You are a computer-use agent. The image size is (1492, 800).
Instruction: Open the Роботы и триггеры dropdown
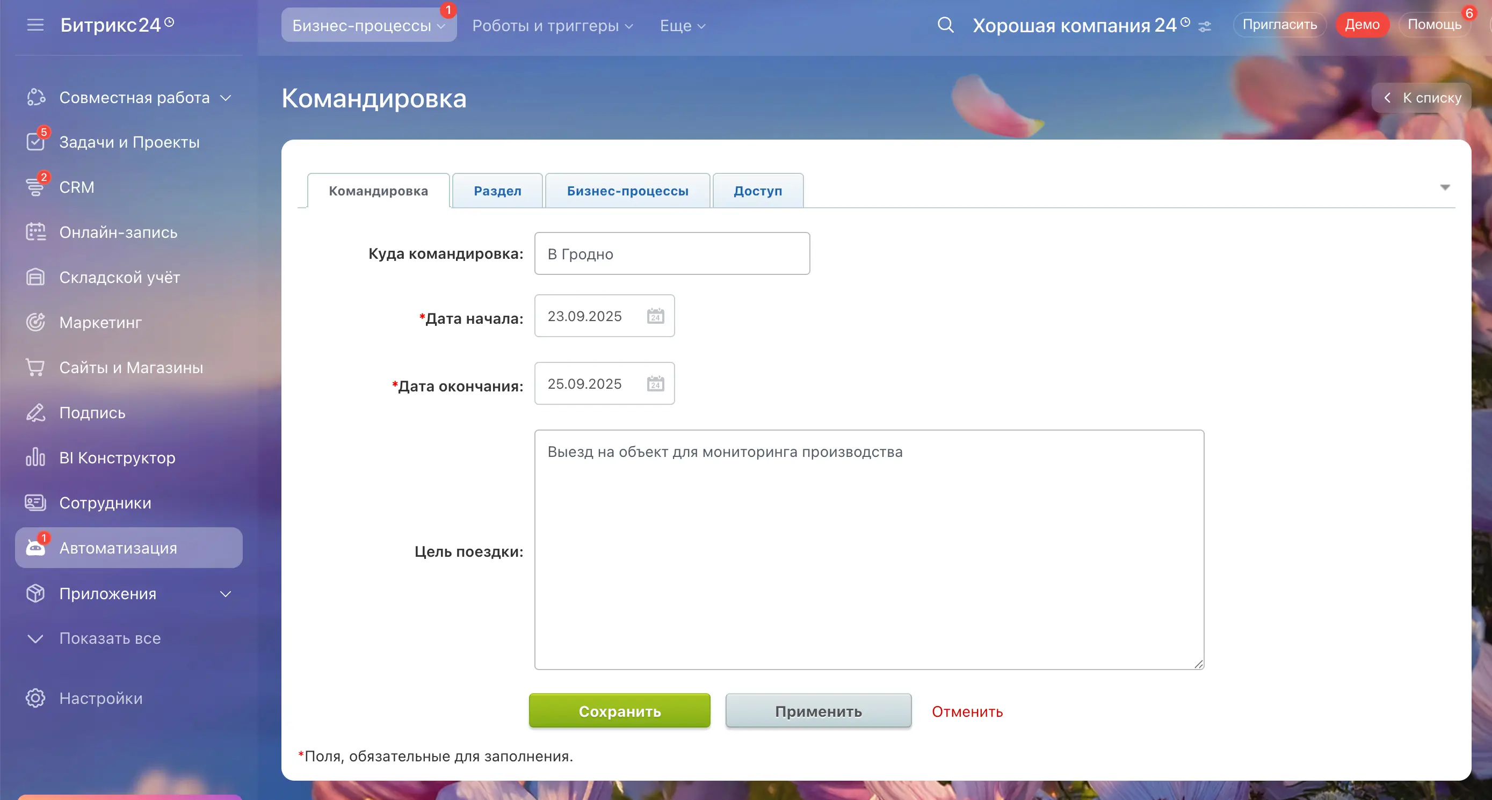tap(553, 25)
